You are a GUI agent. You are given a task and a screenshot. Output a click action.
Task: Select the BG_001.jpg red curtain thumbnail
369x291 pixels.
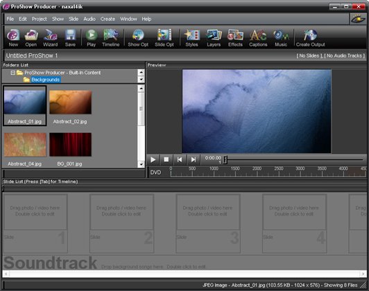70,149
